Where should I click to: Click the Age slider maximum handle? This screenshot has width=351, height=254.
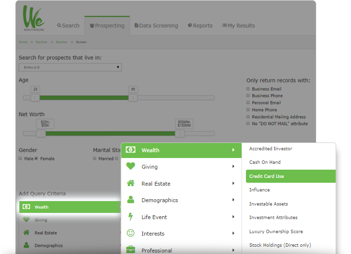coord(133,98)
